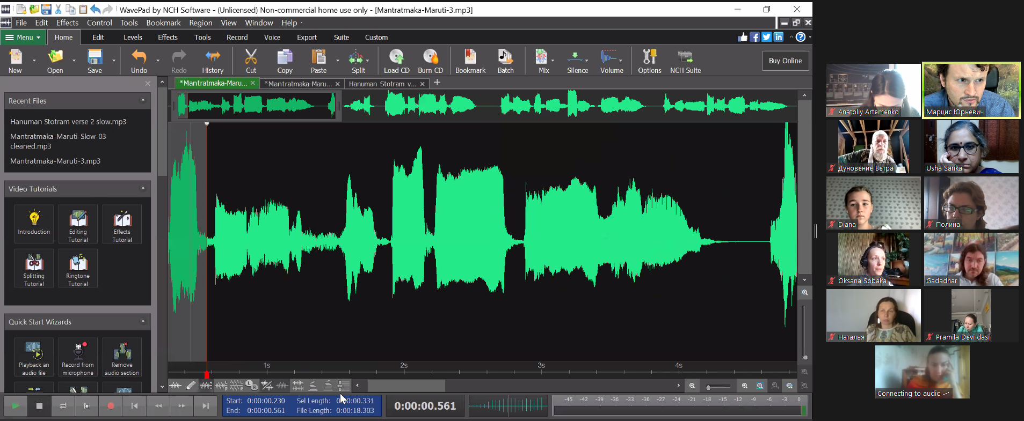Toggle loop playback mode
The width and height of the screenshot is (1024, 421).
pos(63,406)
